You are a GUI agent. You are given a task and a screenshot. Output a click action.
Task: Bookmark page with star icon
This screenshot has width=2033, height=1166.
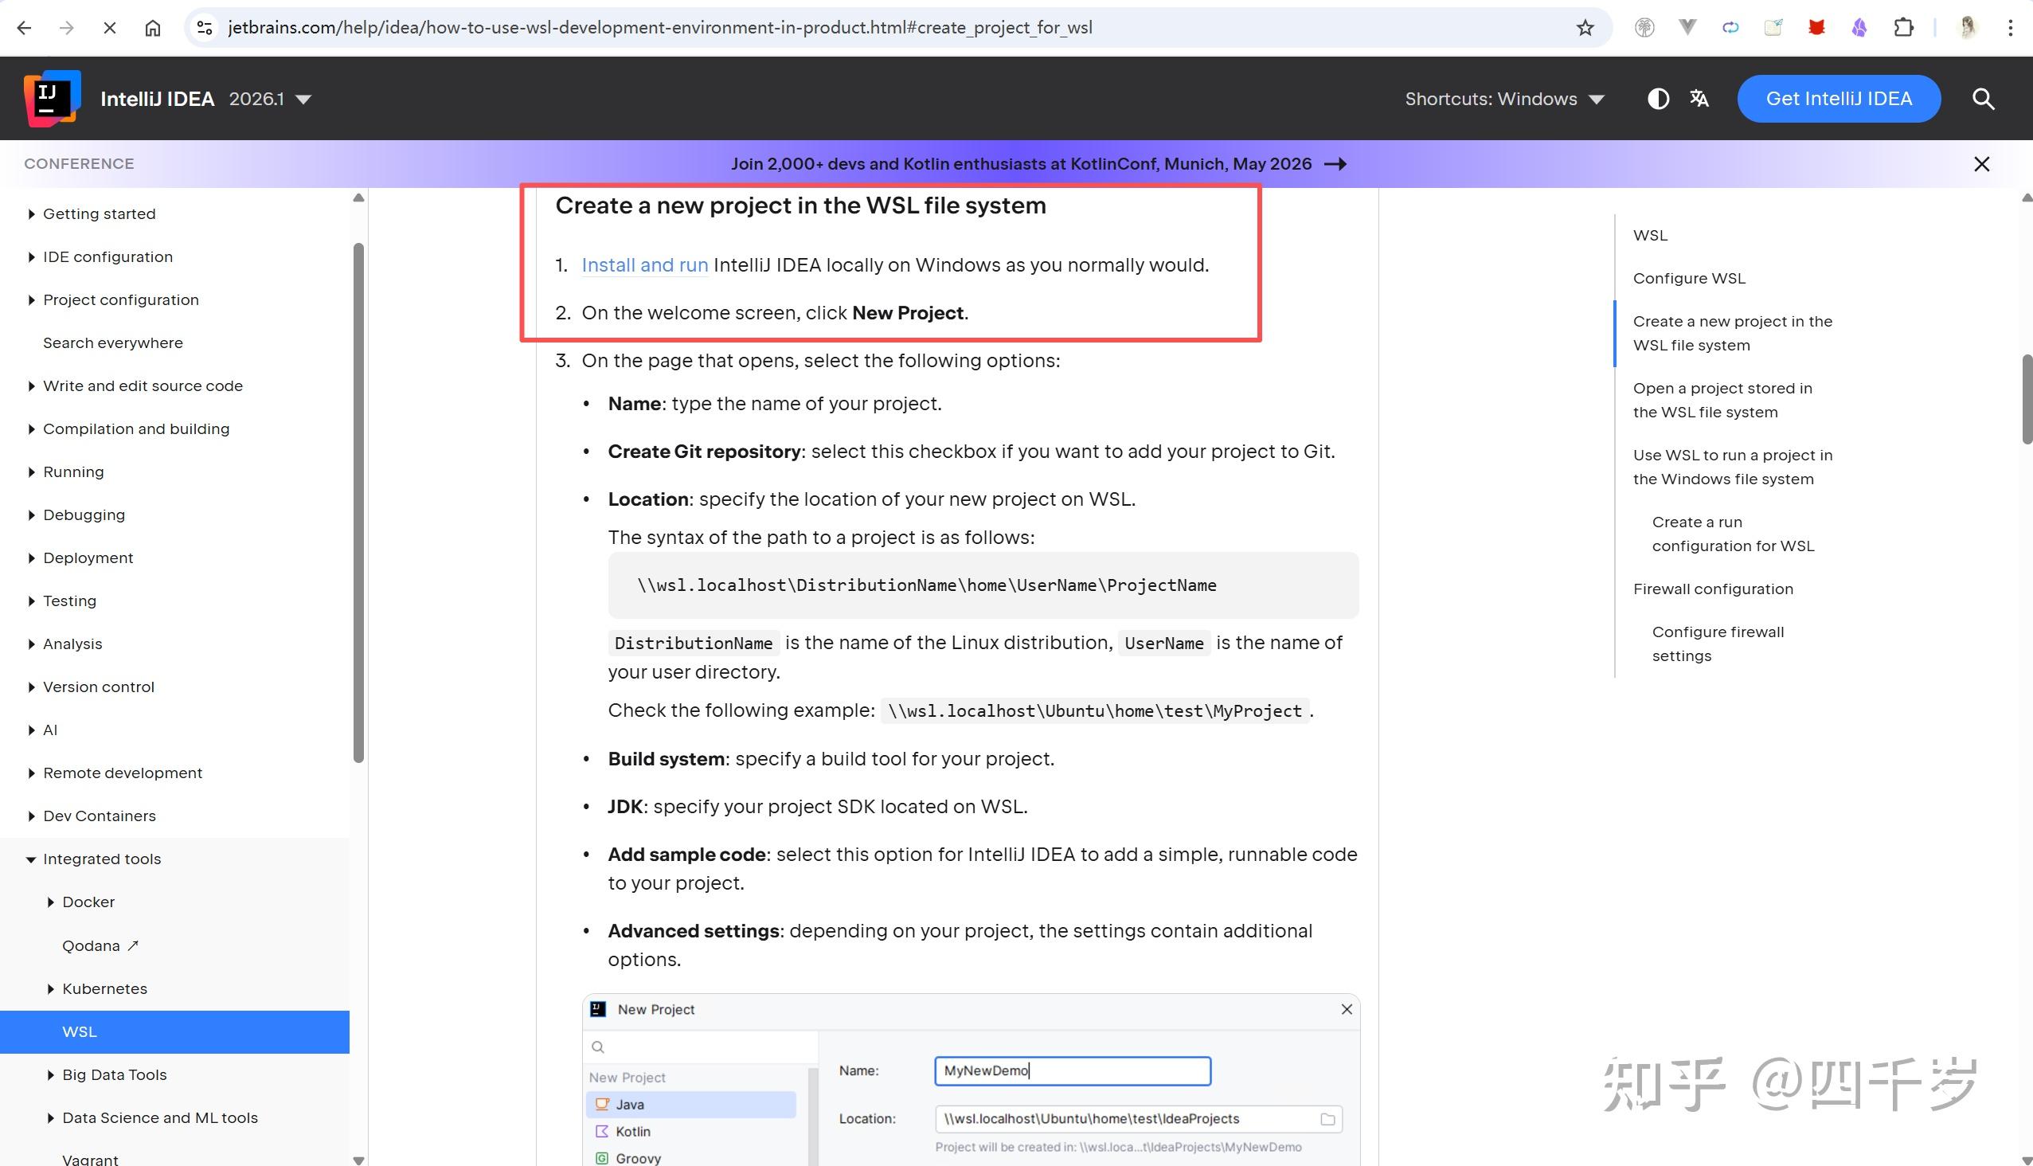(x=1585, y=28)
